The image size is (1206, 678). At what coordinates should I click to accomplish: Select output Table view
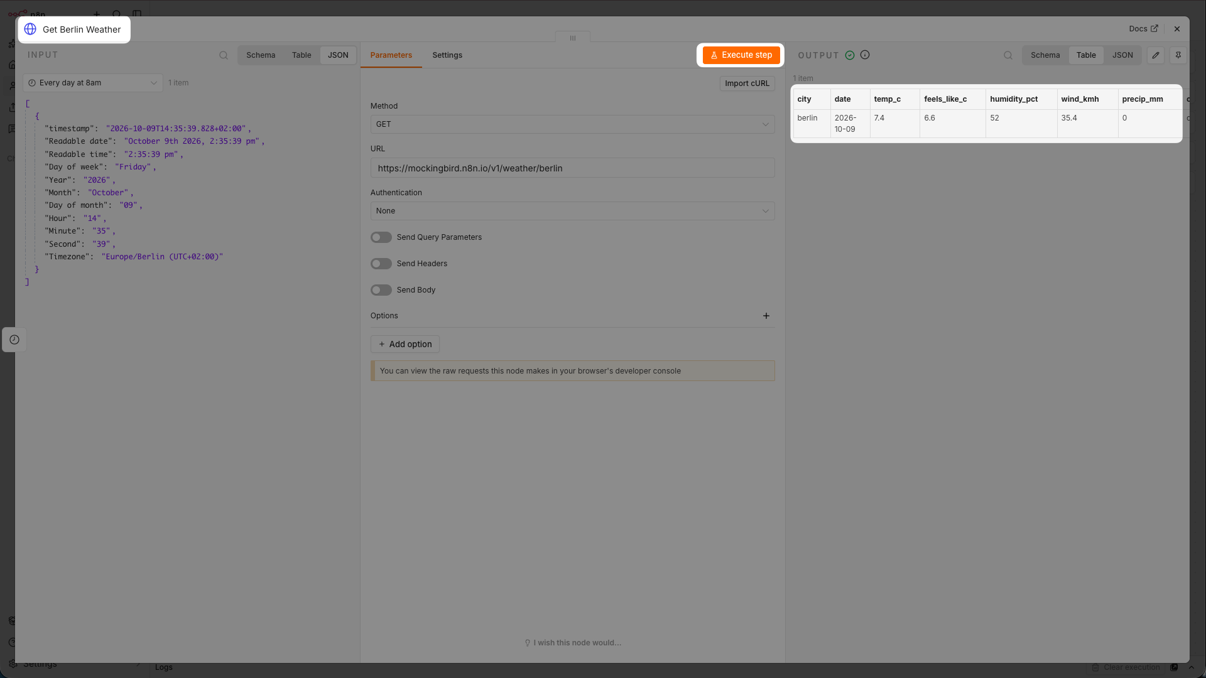point(1086,55)
